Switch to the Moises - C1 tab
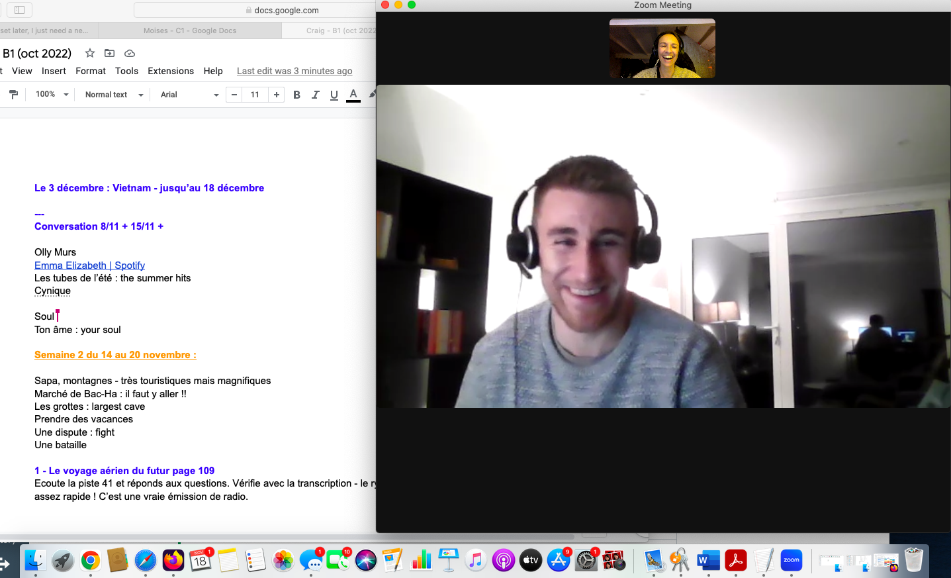Screen dimensions: 951x578 tap(191, 30)
